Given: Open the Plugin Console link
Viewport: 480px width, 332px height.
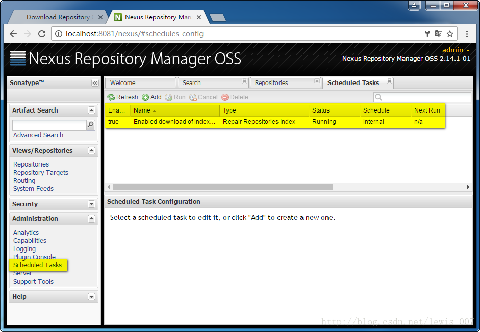Looking at the screenshot, I should [x=34, y=257].
